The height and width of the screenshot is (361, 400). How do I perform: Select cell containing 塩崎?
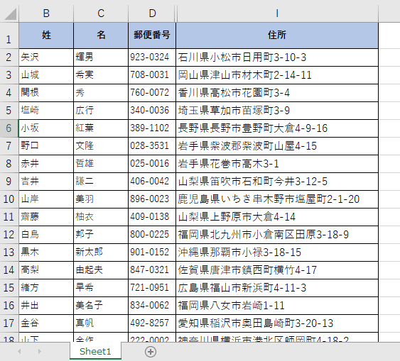pos(46,111)
